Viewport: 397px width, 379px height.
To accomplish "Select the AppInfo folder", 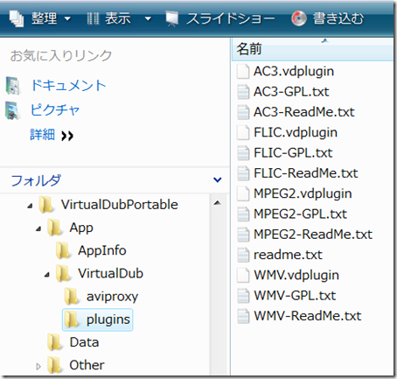I will 102,250.
